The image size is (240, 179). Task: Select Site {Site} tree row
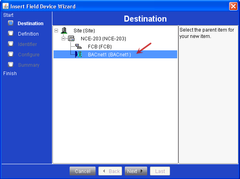click(84, 31)
